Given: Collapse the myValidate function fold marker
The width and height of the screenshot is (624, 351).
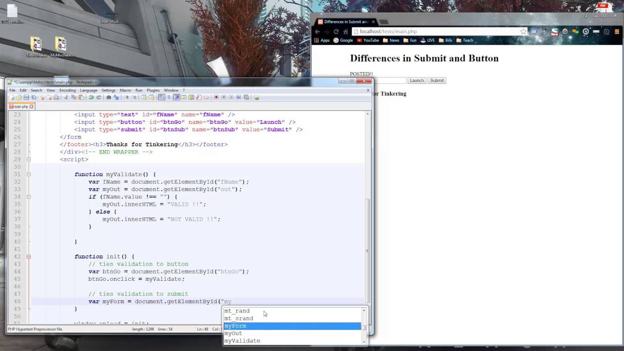Looking at the screenshot, I should click(29, 174).
